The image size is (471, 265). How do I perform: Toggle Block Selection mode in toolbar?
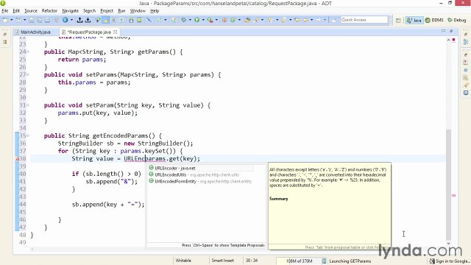coord(114,20)
